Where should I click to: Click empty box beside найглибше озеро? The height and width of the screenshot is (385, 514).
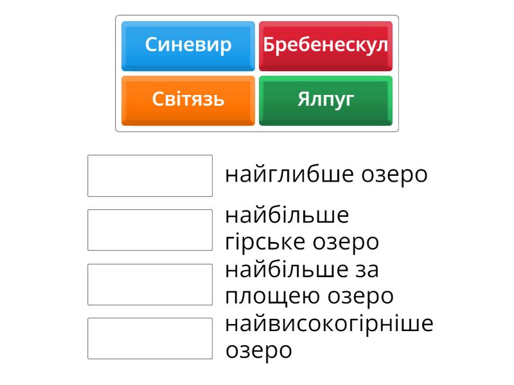click(x=150, y=175)
